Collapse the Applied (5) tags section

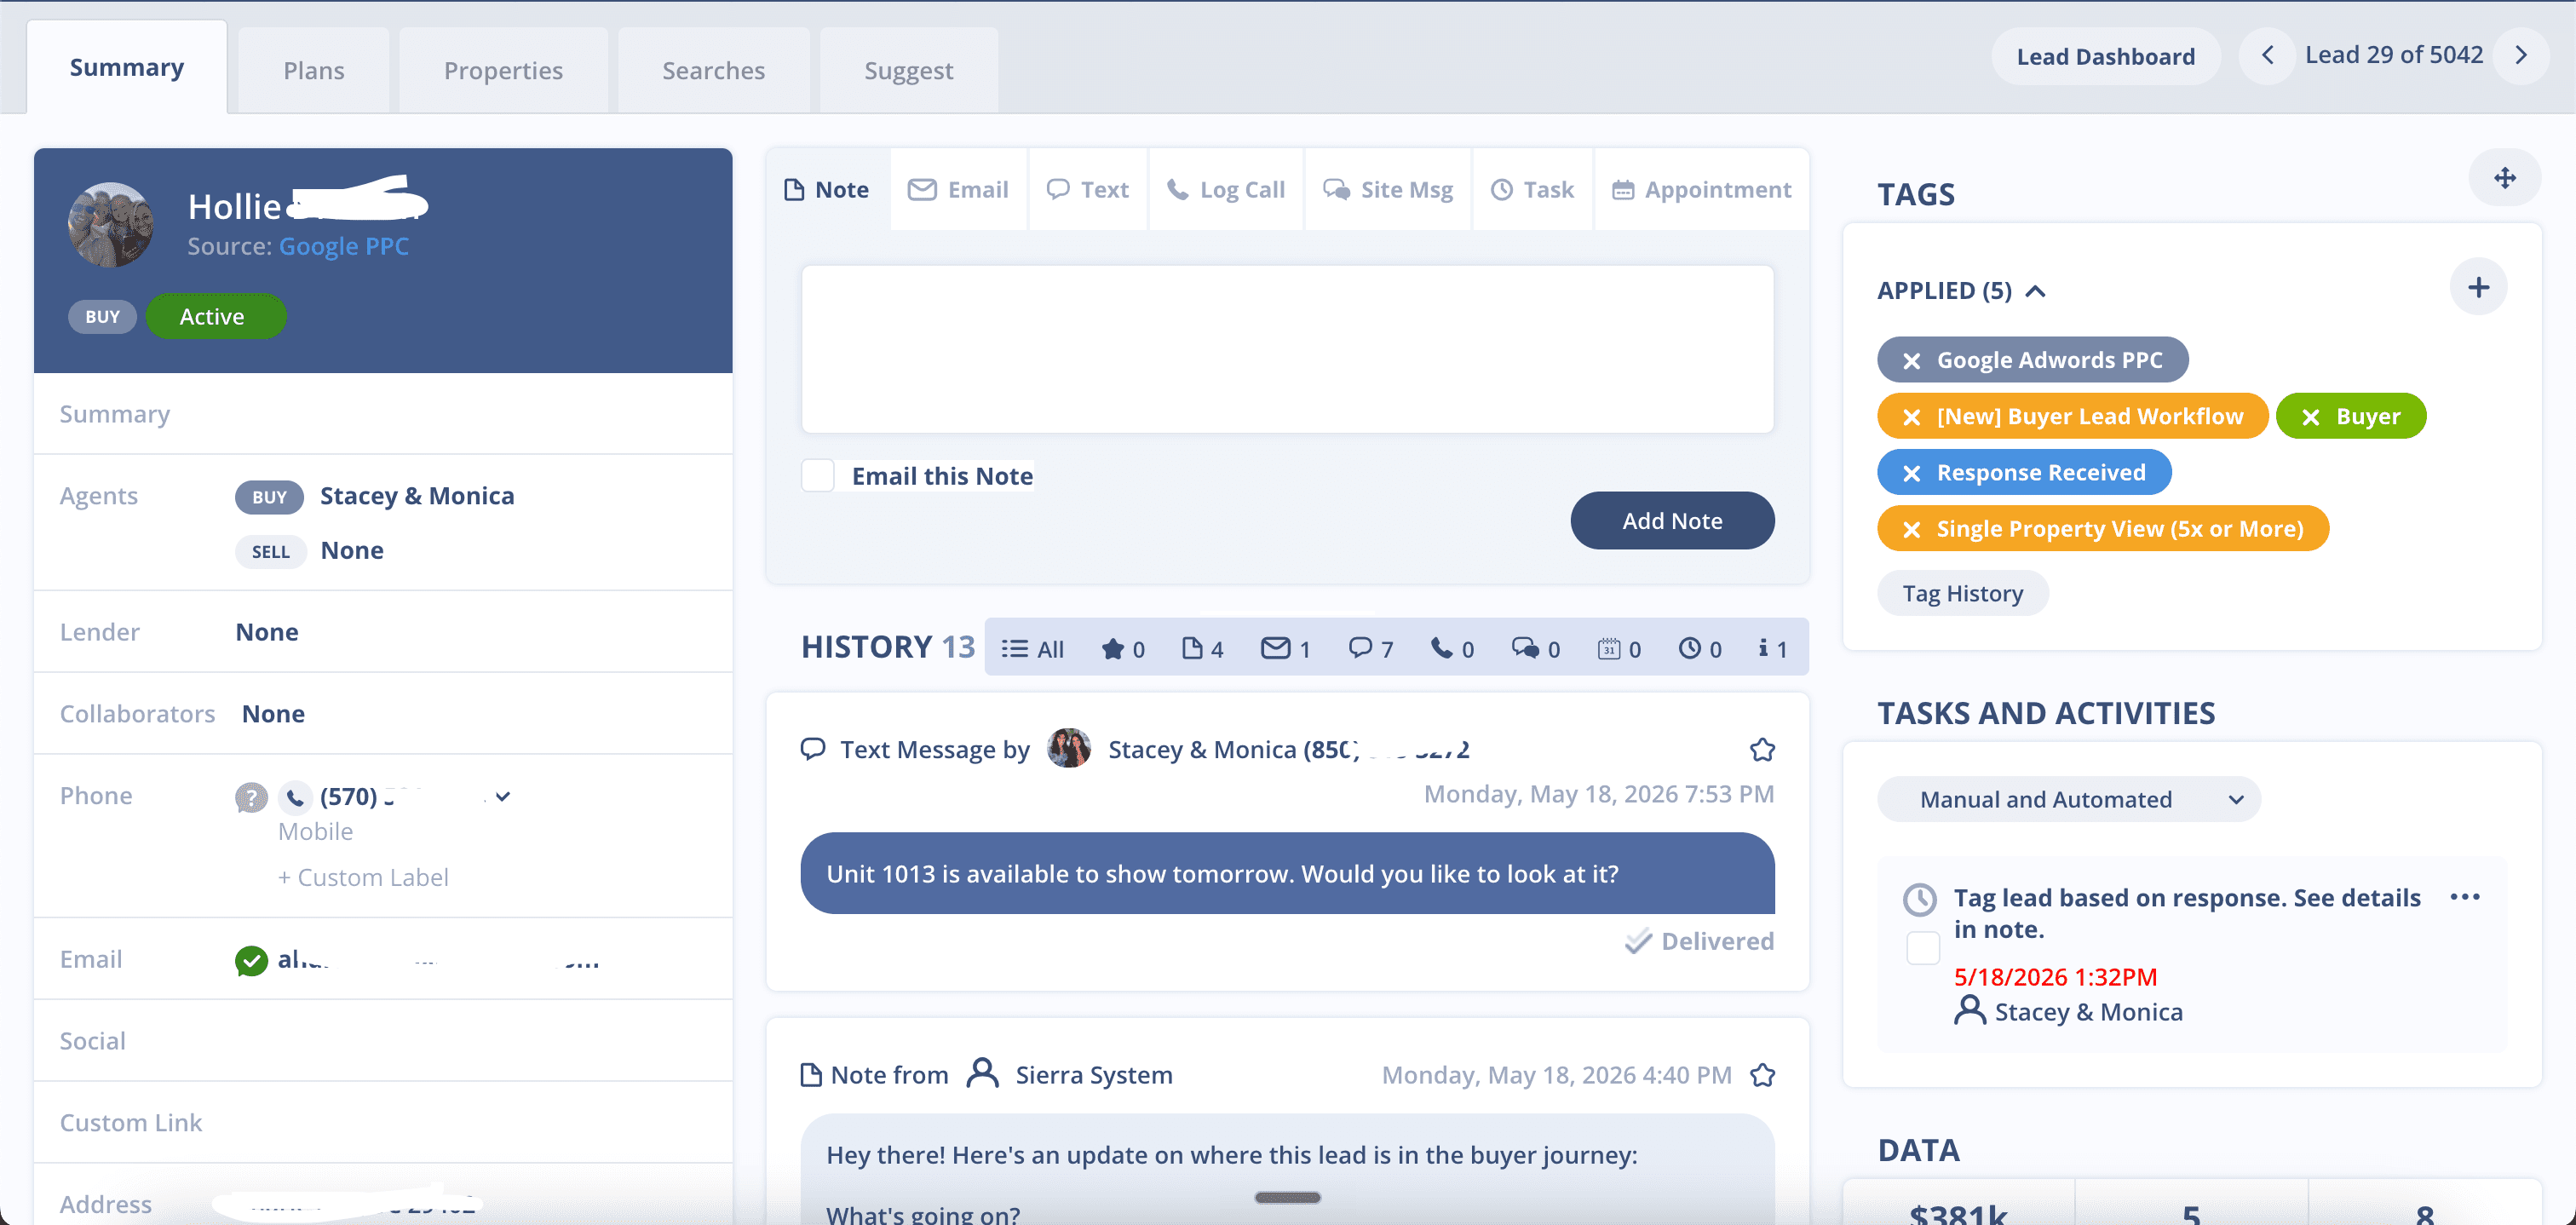(x=2035, y=291)
